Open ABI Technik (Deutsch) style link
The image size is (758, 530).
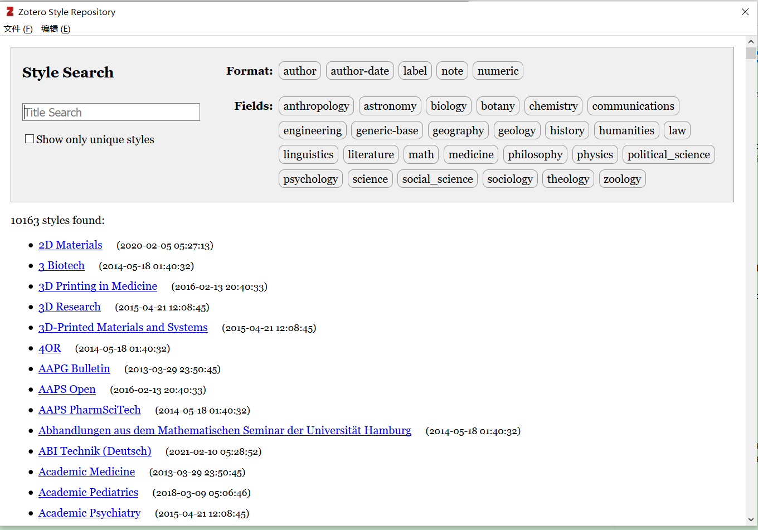(95, 451)
